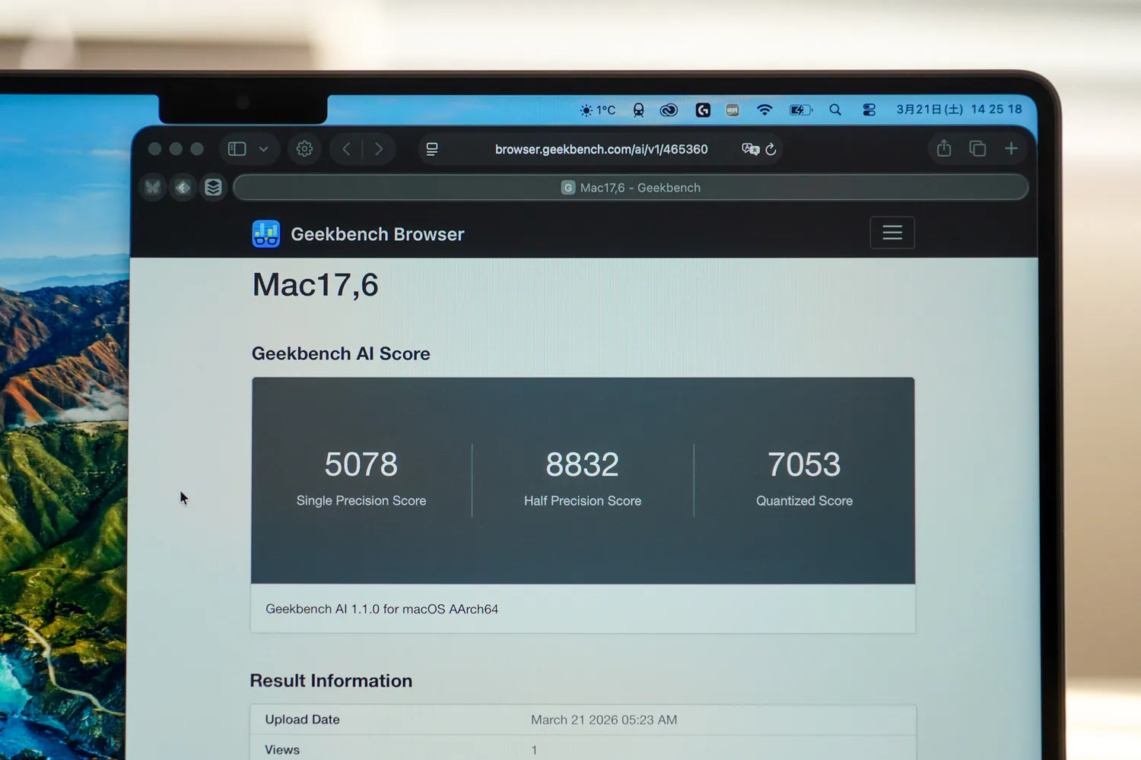The width and height of the screenshot is (1141, 760).
Task: Expand the Geekbench hamburger navigation menu
Action: (x=892, y=233)
